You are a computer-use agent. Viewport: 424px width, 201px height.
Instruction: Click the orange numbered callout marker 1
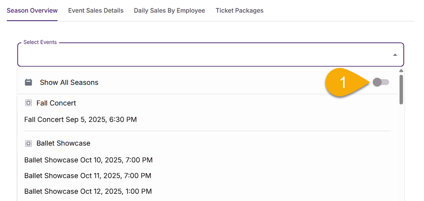(x=342, y=83)
